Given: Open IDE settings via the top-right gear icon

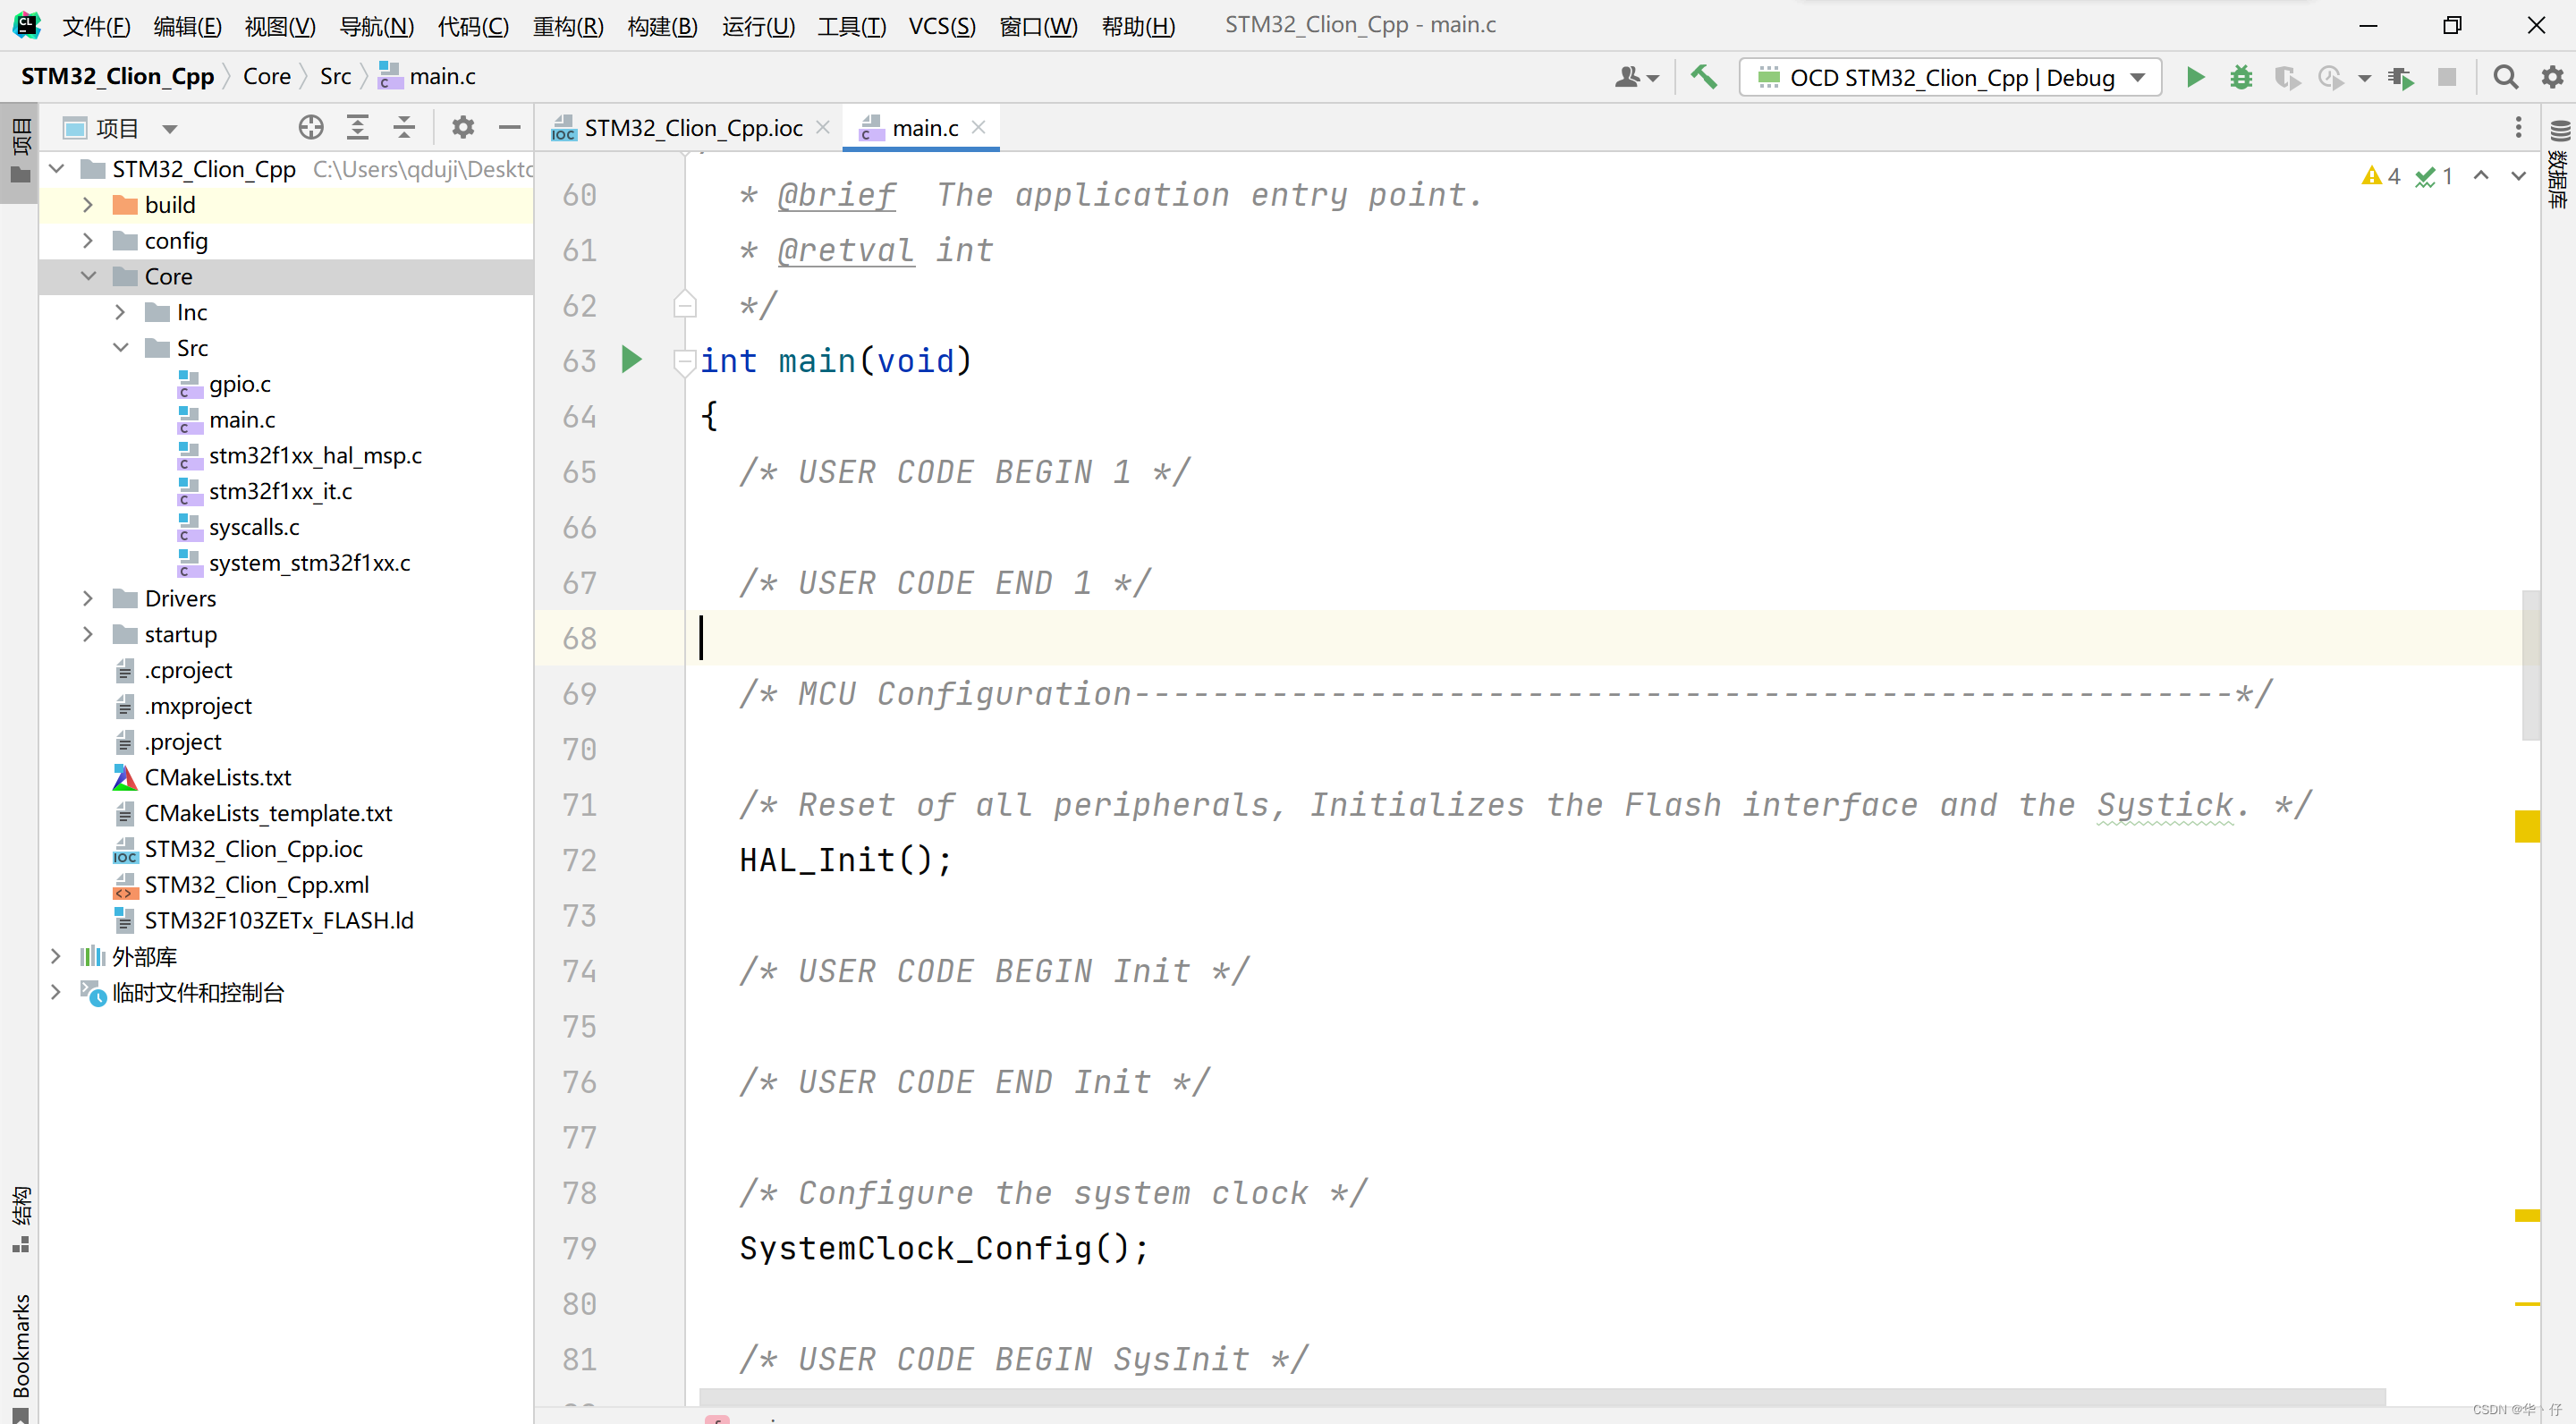Looking at the screenshot, I should pyautogui.click(x=2553, y=77).
